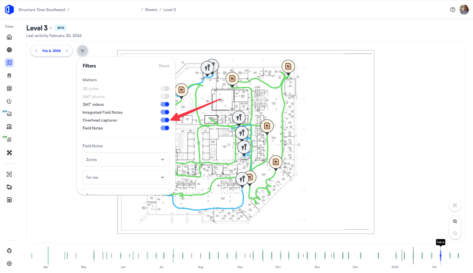Select the globe icon in sidebar
This screenshot has width=473, height=273.
click(x=9, y=50)
